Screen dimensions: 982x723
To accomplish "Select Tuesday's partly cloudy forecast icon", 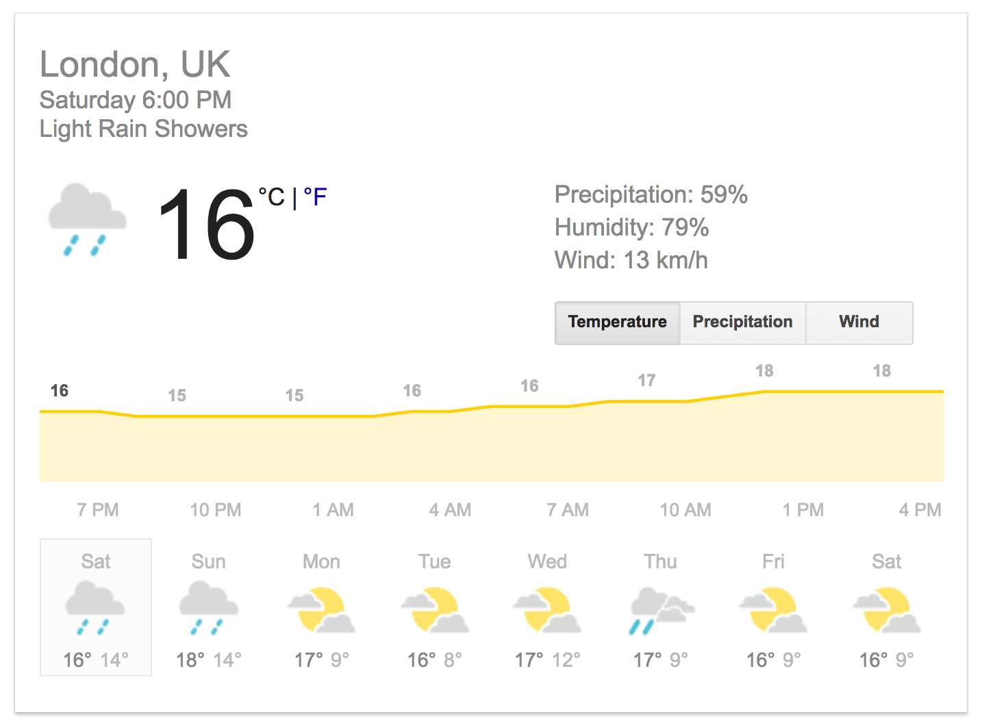I will pos(435,609).
